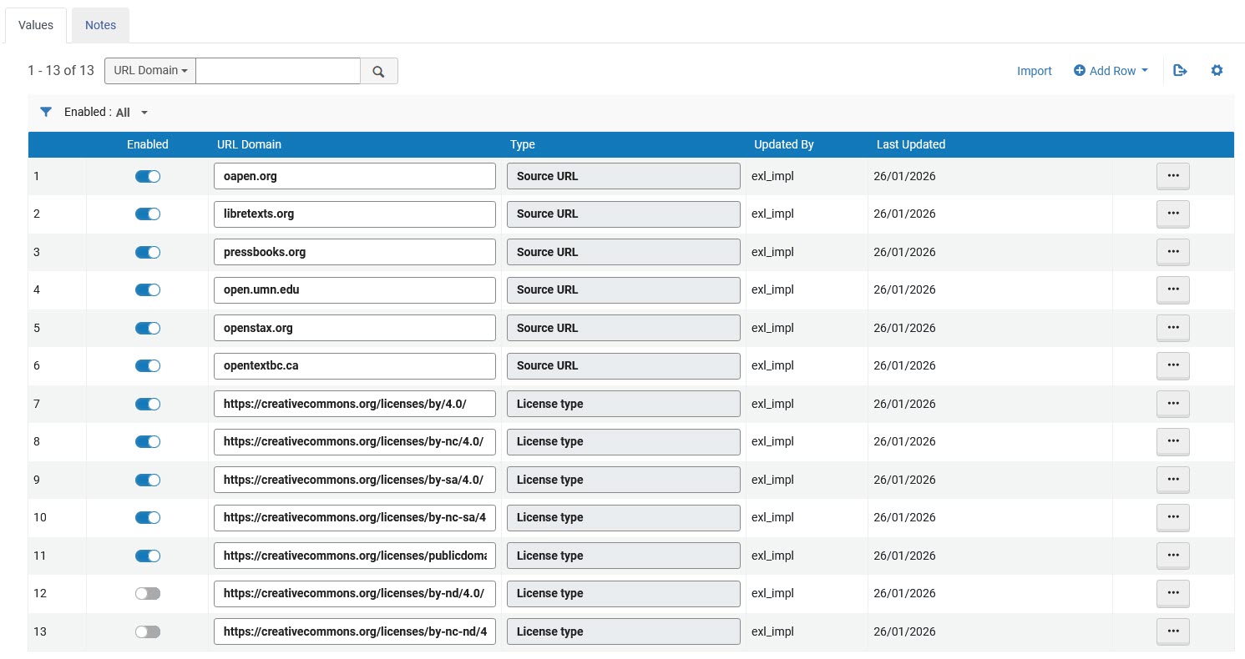Switch to the Notes tab

coord(100,25)
